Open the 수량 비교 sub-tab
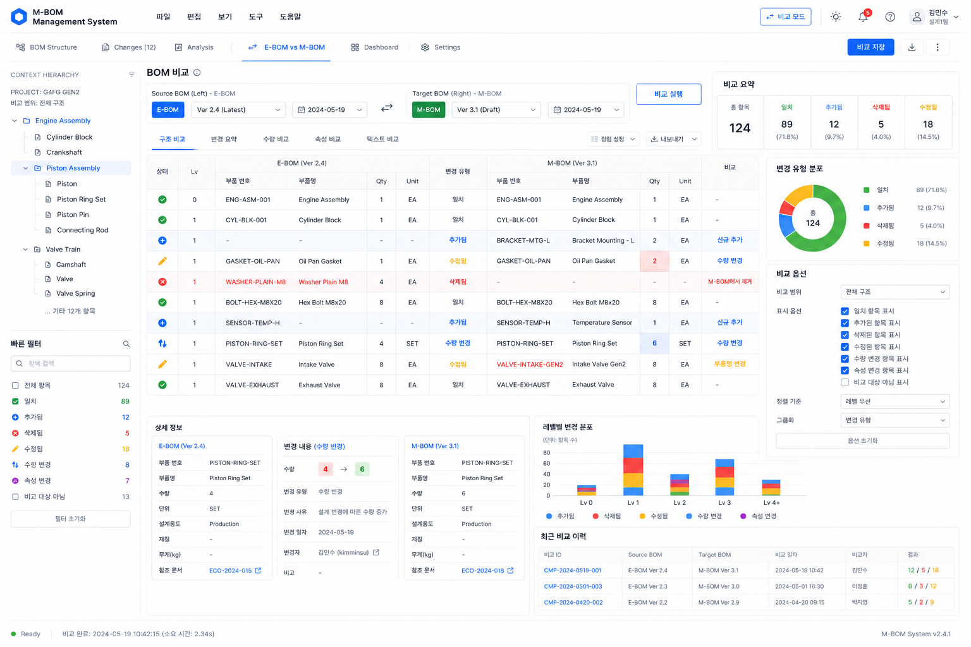Screen dimensions: 971x647 (276, 139)
